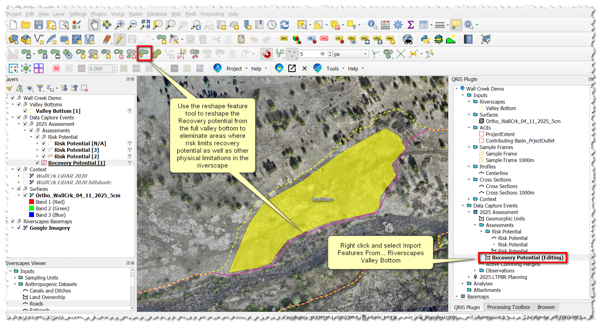Select Land Ownership in Riverscapes Viewer

point(47,297)
